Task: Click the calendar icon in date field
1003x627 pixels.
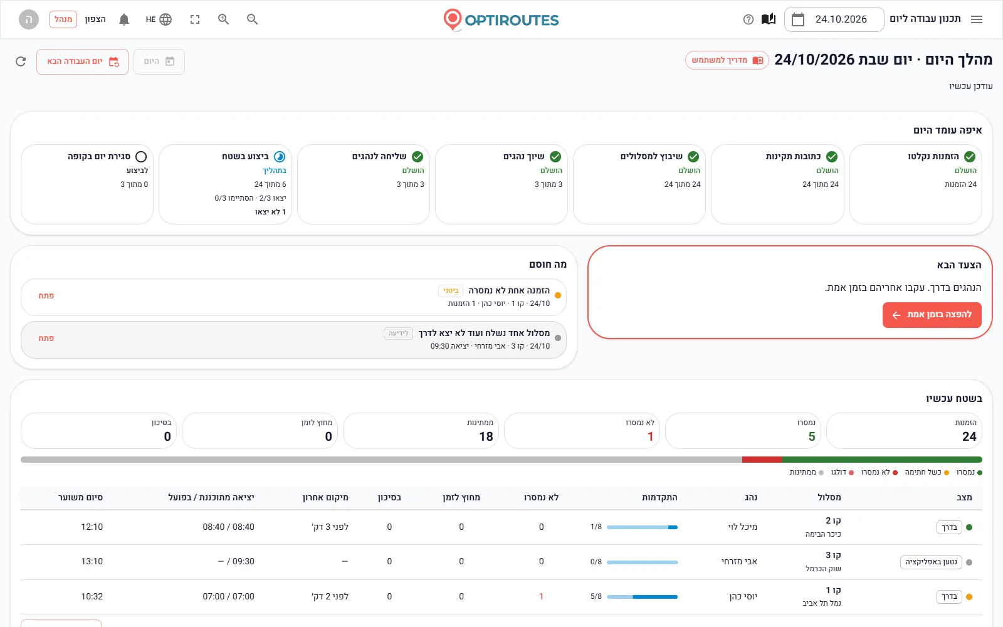Action: pos(798,19)
